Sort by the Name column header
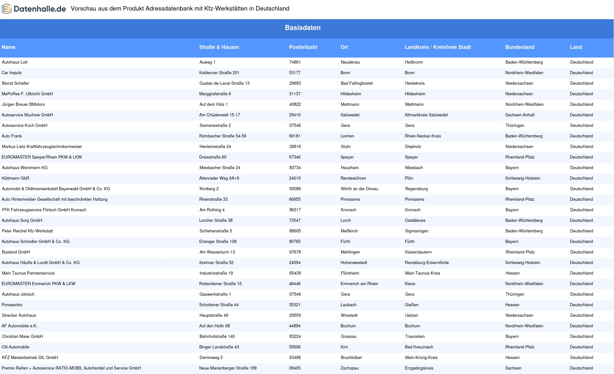 pos(9,47)
